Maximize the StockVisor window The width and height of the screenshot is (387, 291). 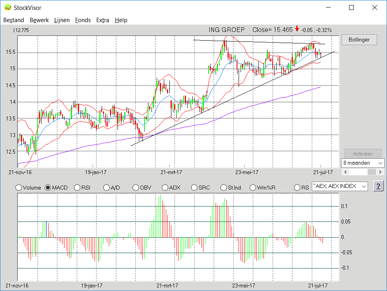pyautogui.click(x=351, y=8)
